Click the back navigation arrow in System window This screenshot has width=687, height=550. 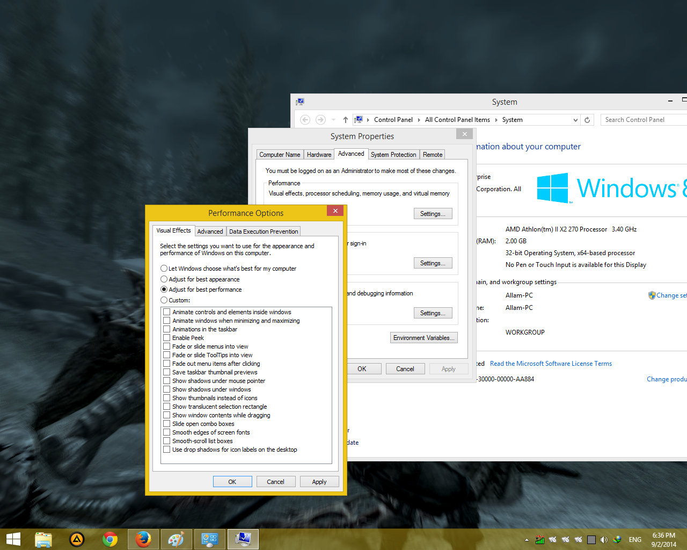(305, 119)
